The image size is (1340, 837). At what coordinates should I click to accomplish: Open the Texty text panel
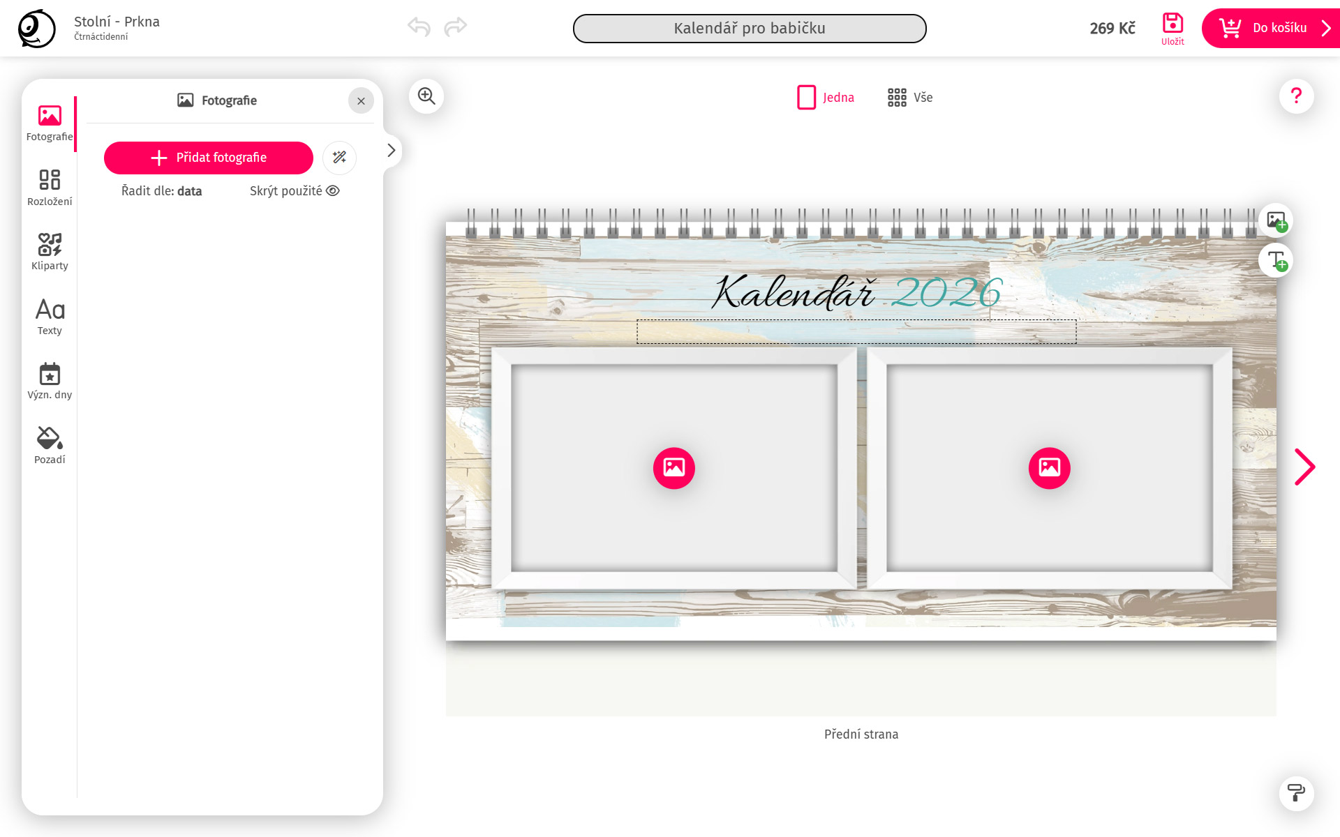(49, 316)
